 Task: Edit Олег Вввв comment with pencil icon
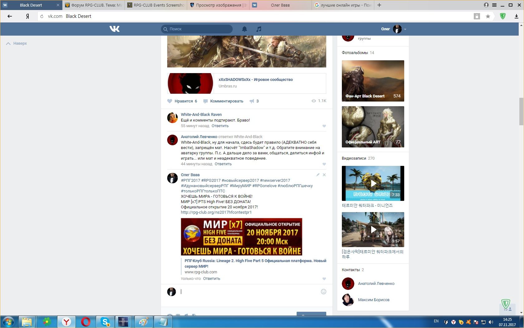pos(318,175)
